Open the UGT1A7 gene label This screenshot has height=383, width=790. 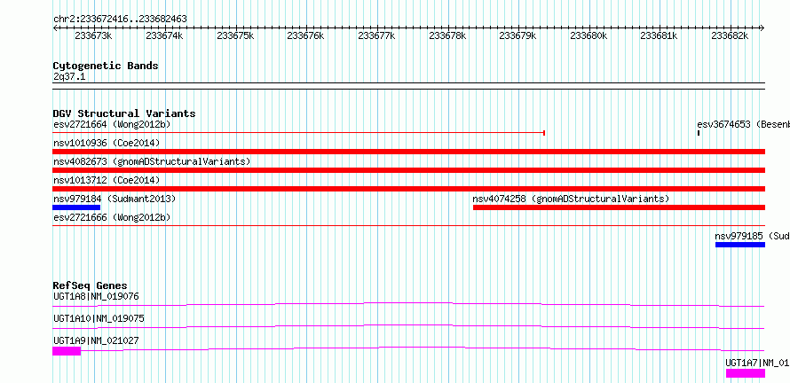(x=757, y=363)
